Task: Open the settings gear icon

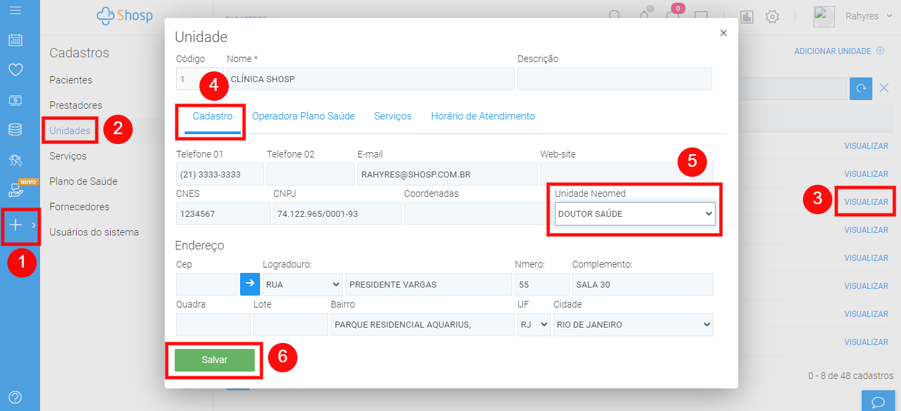Action: pyautogui.click(x=772, y=17)
